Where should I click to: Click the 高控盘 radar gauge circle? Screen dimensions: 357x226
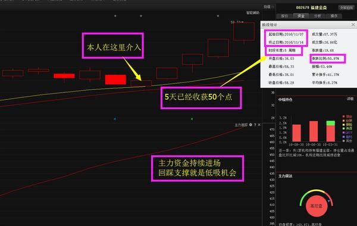pyautogui.click(x=317, y=206)
